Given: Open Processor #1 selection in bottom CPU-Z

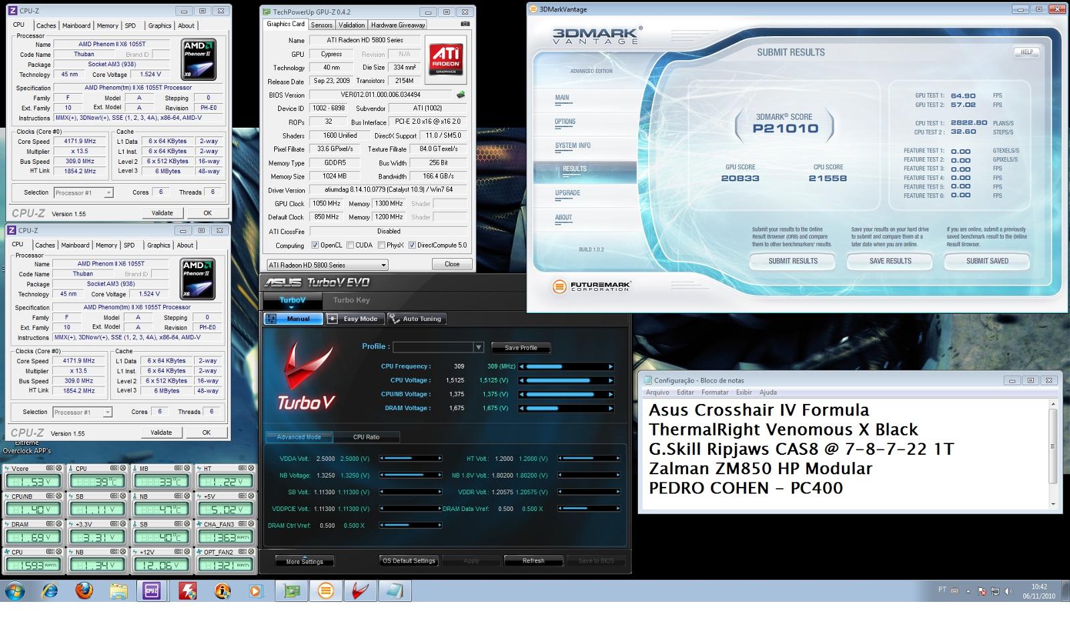Looking at the screenshot, I should point(82,412).
